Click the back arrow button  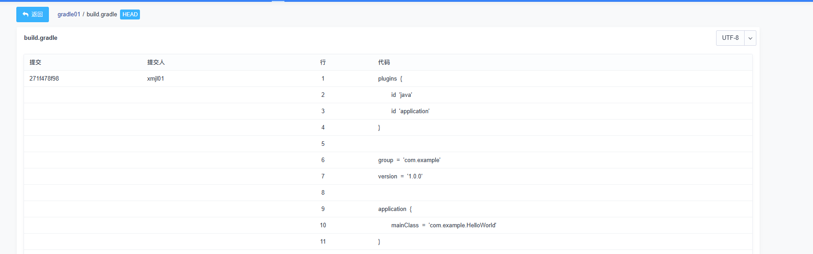(32, 14)
